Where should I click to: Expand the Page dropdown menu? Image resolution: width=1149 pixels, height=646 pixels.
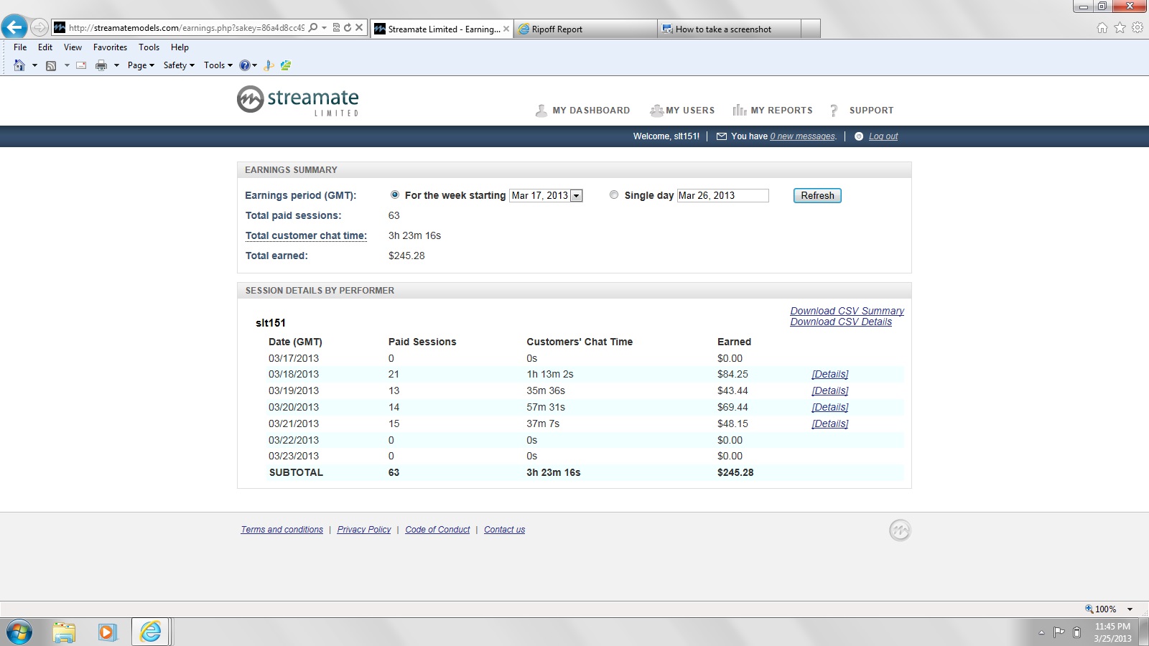(141, 65)
